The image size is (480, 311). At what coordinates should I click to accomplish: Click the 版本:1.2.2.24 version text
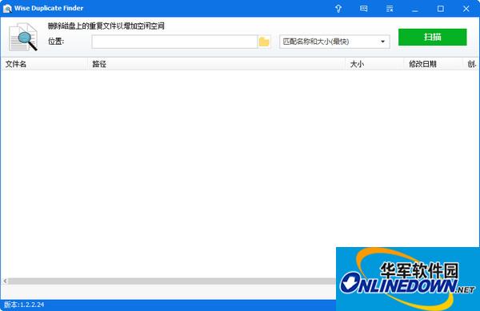click(x=24, y=305)
